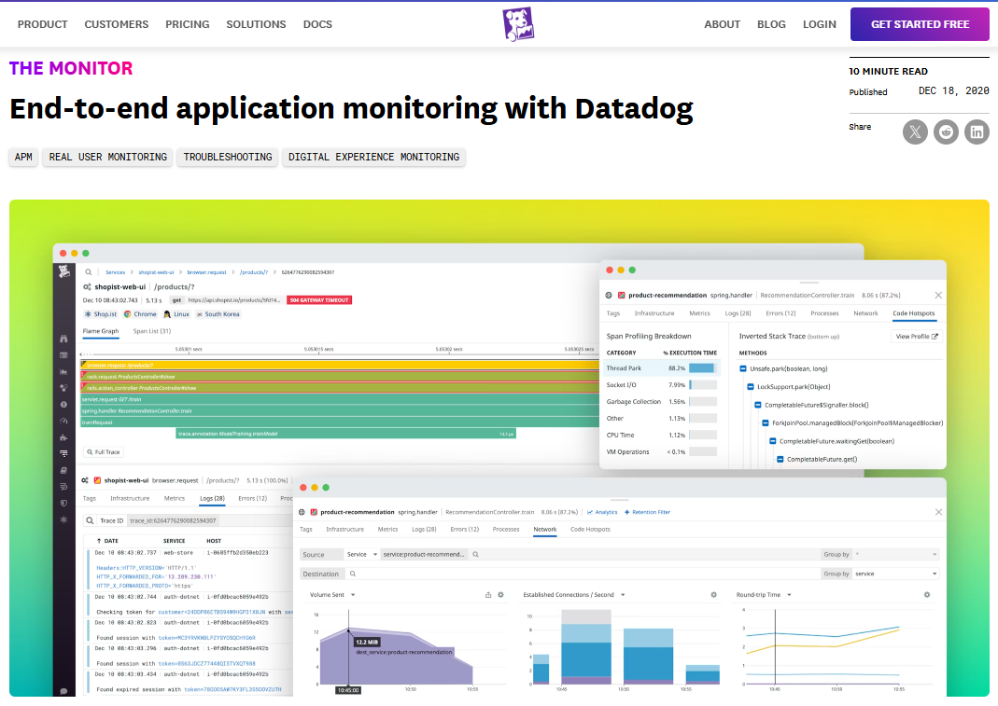This screenshot has height=706, width=998.
Task: Open the View Profile link
Action: point(915,337)
